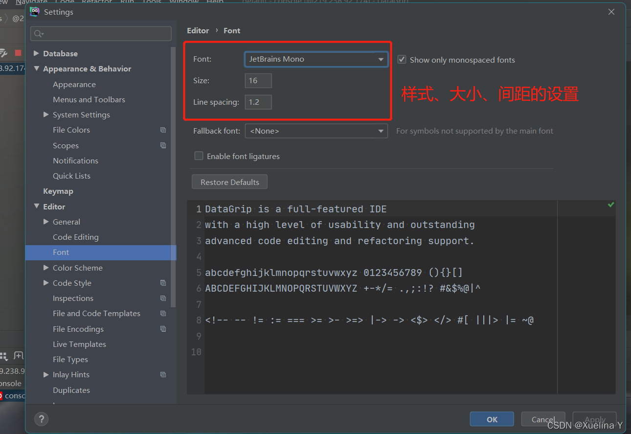Click the plus tab icon in DataGrip's lower panel

pyautogui.click(x=18, y=355)
